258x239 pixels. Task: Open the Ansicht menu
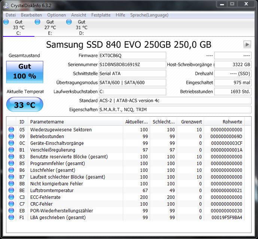[x=79, y=15]
